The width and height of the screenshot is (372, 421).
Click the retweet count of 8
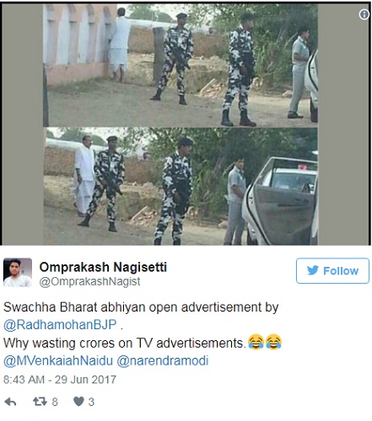pos(55,402)
